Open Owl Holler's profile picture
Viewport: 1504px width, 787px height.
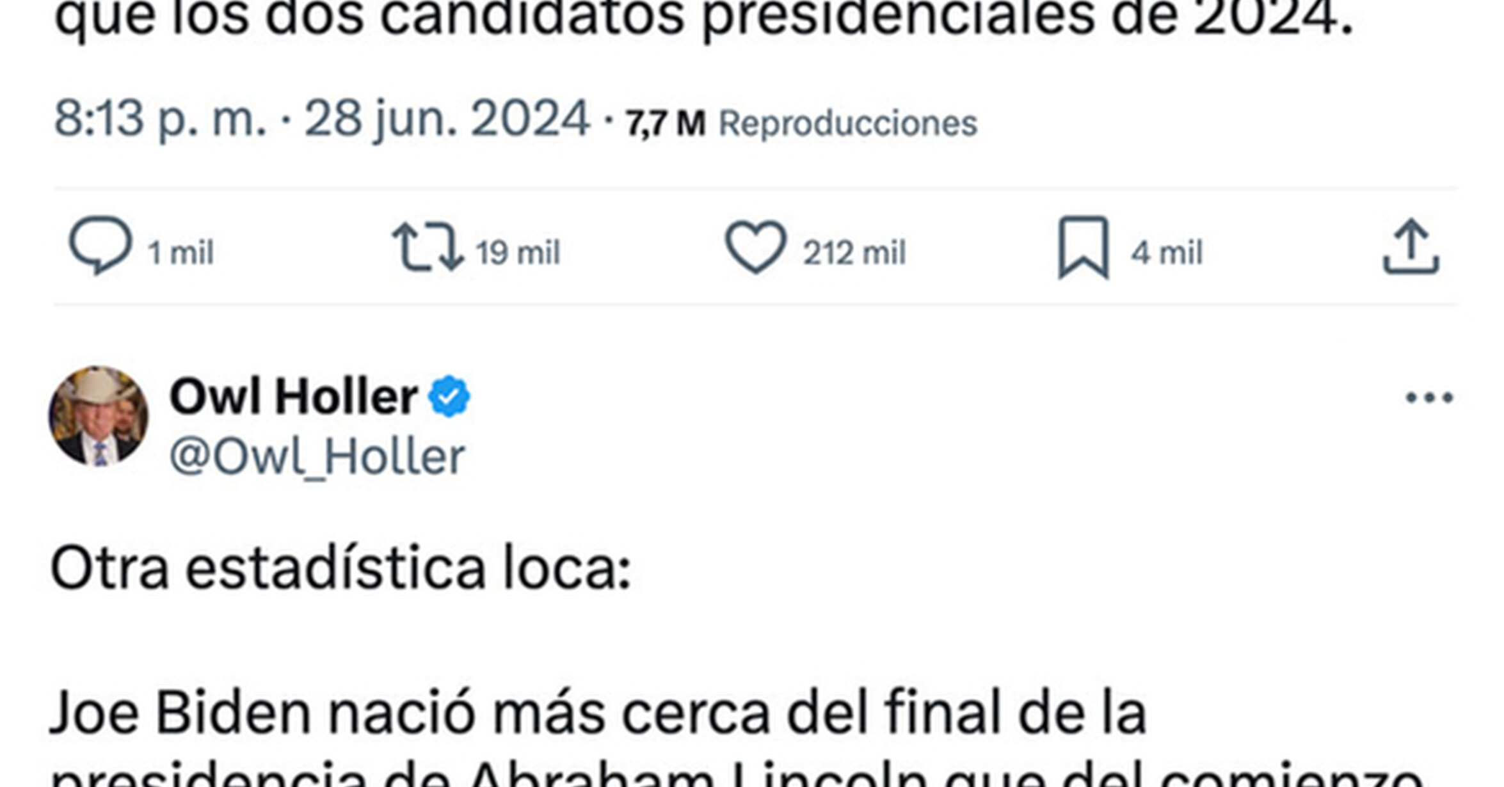coord(99,416)
